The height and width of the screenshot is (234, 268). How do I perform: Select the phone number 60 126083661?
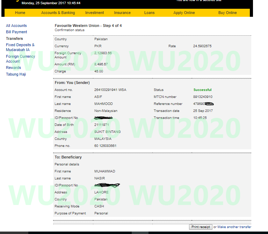click(105, 146)
